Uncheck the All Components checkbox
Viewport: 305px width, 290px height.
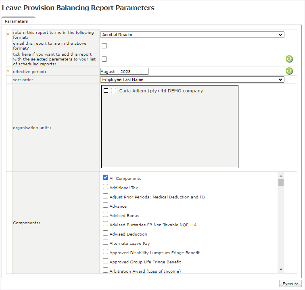(x=105, y=177)
